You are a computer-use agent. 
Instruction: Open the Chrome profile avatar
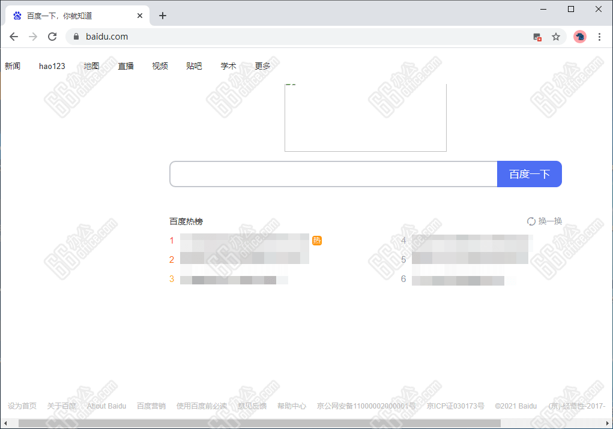pos(580,37)
